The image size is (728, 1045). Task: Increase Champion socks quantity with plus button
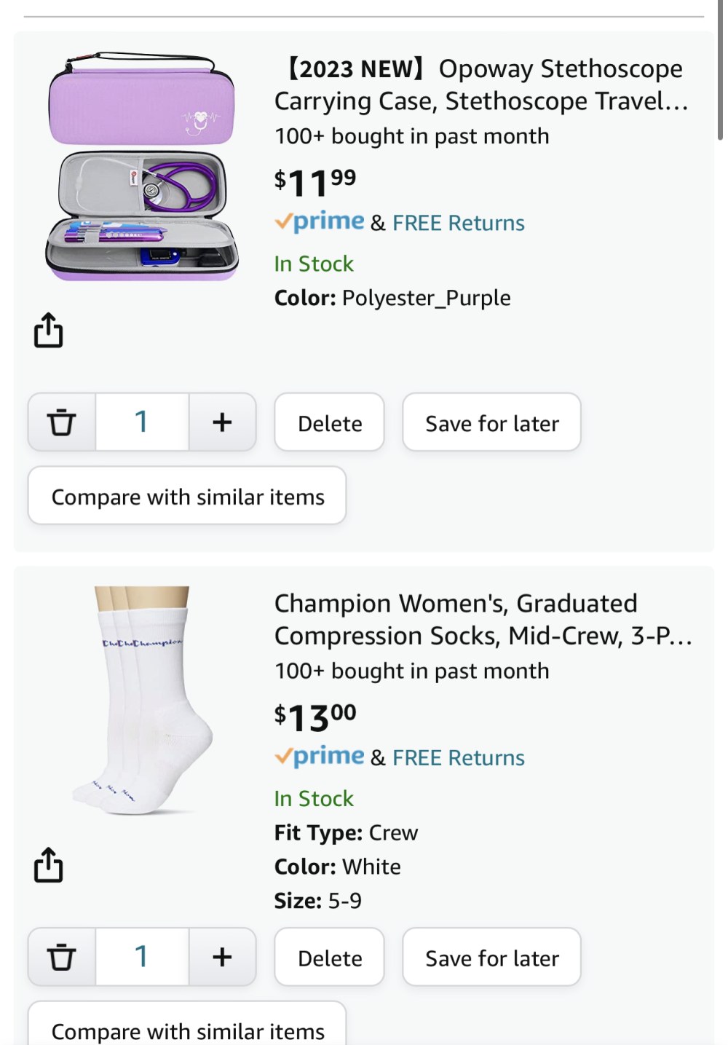click(222, 957)
